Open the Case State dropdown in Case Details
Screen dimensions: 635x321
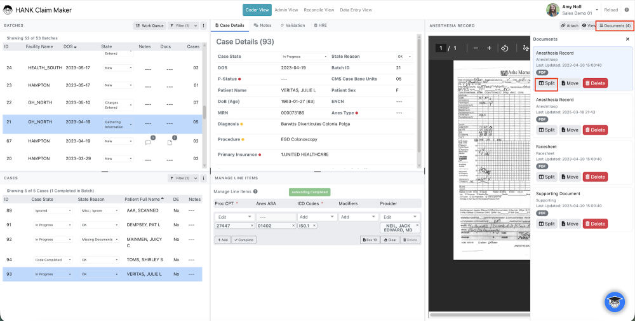point(304,57)
